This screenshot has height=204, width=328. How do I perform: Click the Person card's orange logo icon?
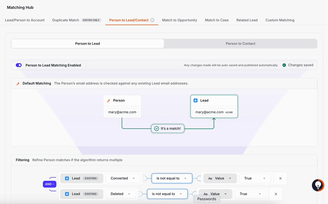pyautogui.click(x=108, y=100)
